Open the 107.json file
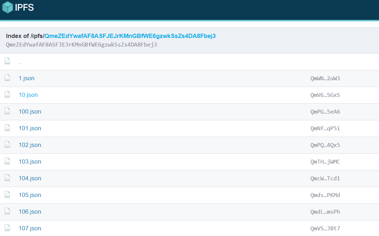 coord(30,228)
